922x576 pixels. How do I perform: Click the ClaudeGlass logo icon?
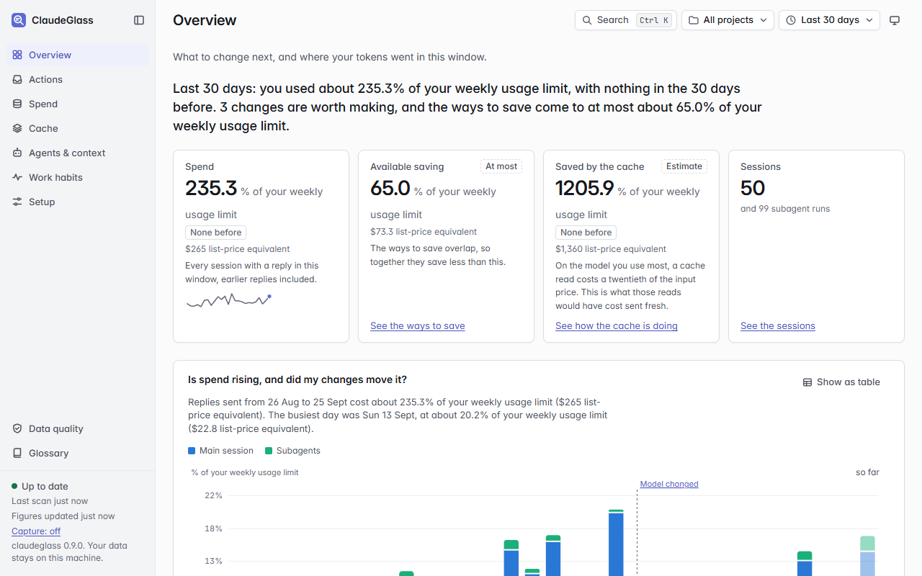(x=19, y=20)
